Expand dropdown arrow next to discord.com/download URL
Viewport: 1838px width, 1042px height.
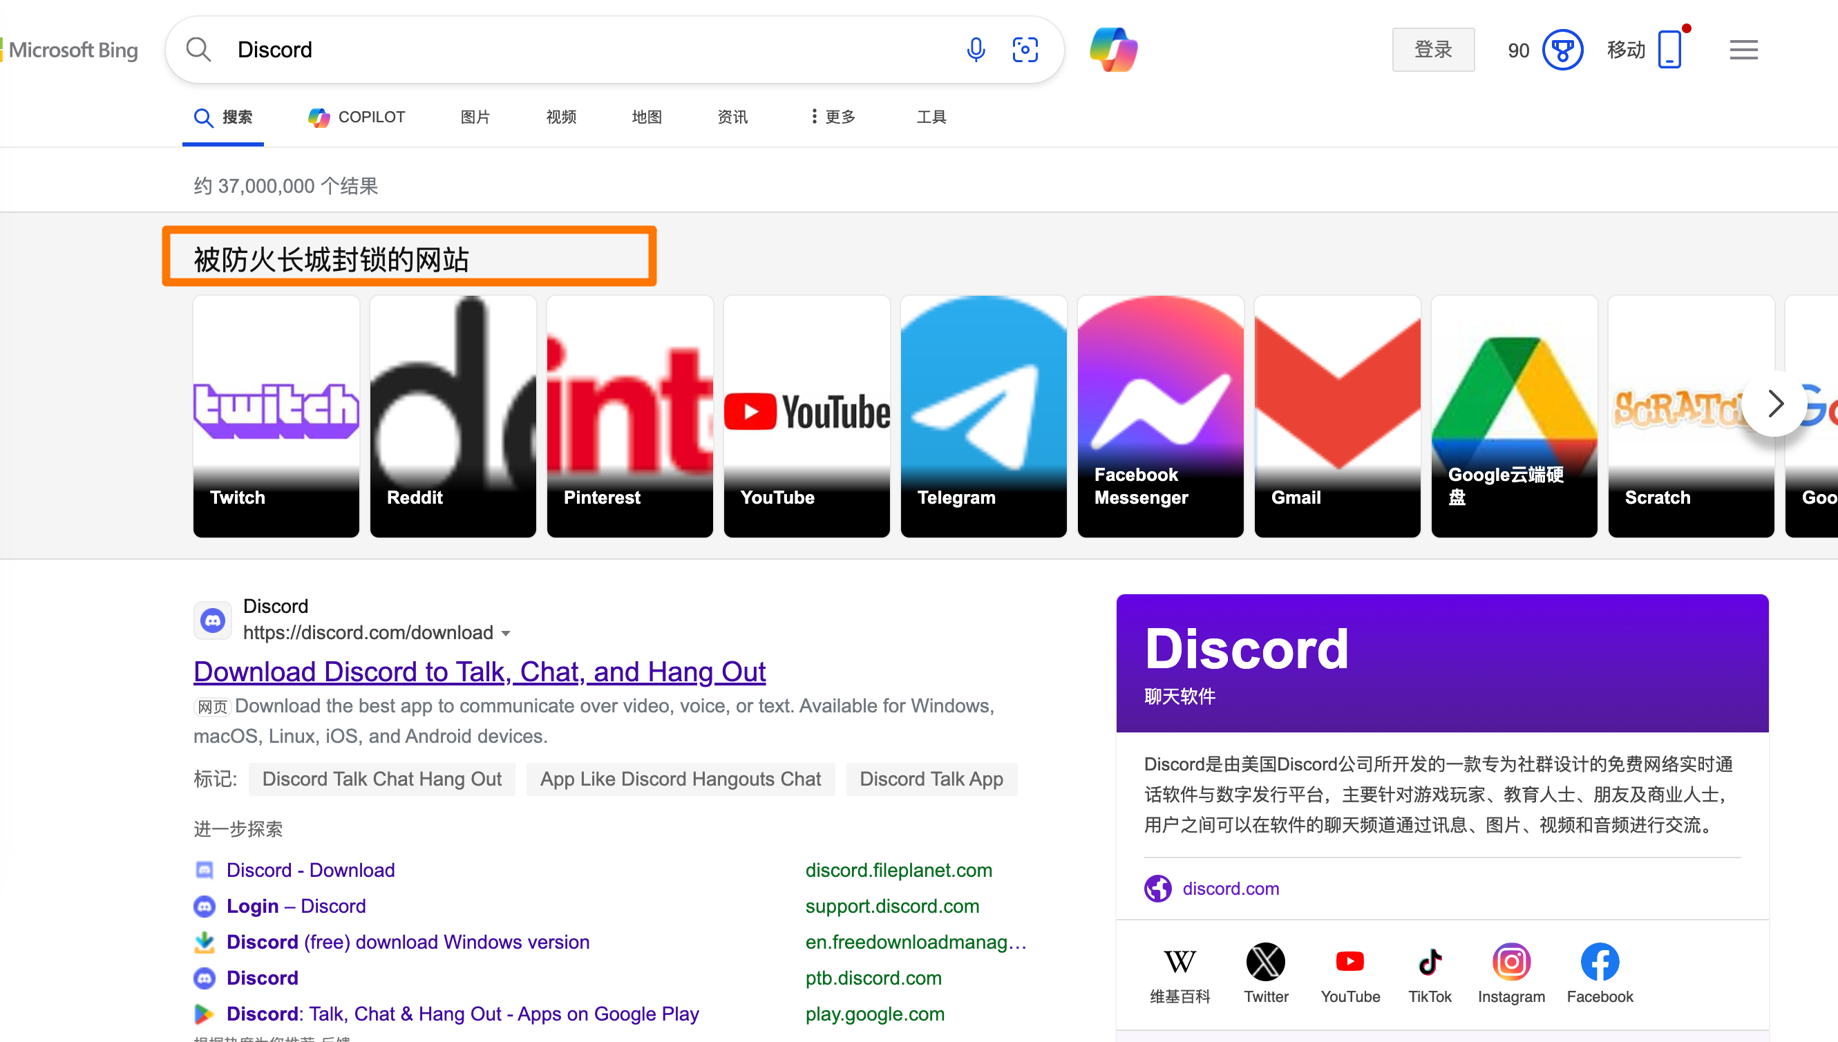[506, 634]
